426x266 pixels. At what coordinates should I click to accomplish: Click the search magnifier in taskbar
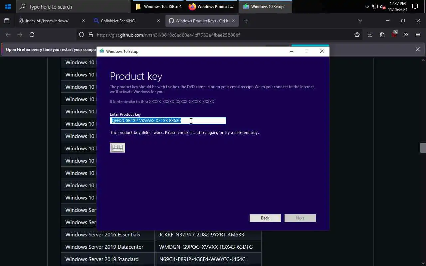tap(23, 7)
